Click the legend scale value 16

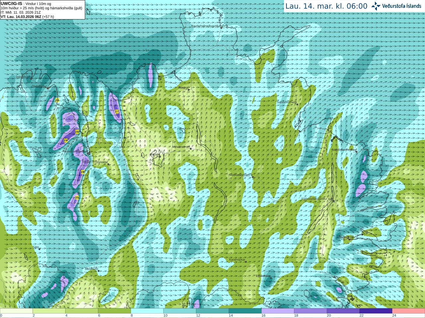263,316
